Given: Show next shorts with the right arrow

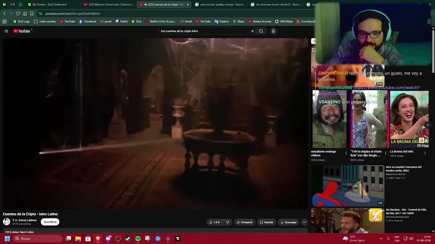Looking at the screenshot, I should coord(428,125).
